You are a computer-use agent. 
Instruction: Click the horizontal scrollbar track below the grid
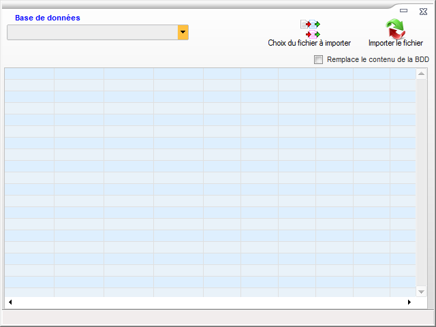point(204,302)
